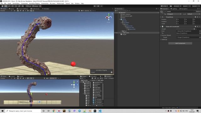The image size is (201, 113).
Task: Select the combined Transform tool
Action: 19,6
